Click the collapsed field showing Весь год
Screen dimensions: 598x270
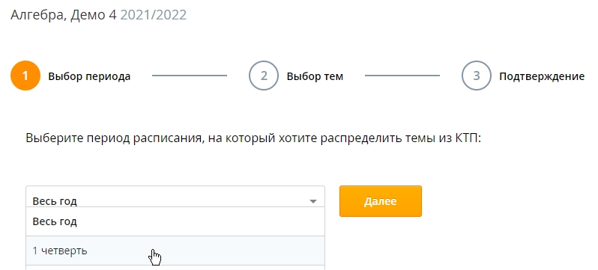pyautogui.click(x=175, y=197)
